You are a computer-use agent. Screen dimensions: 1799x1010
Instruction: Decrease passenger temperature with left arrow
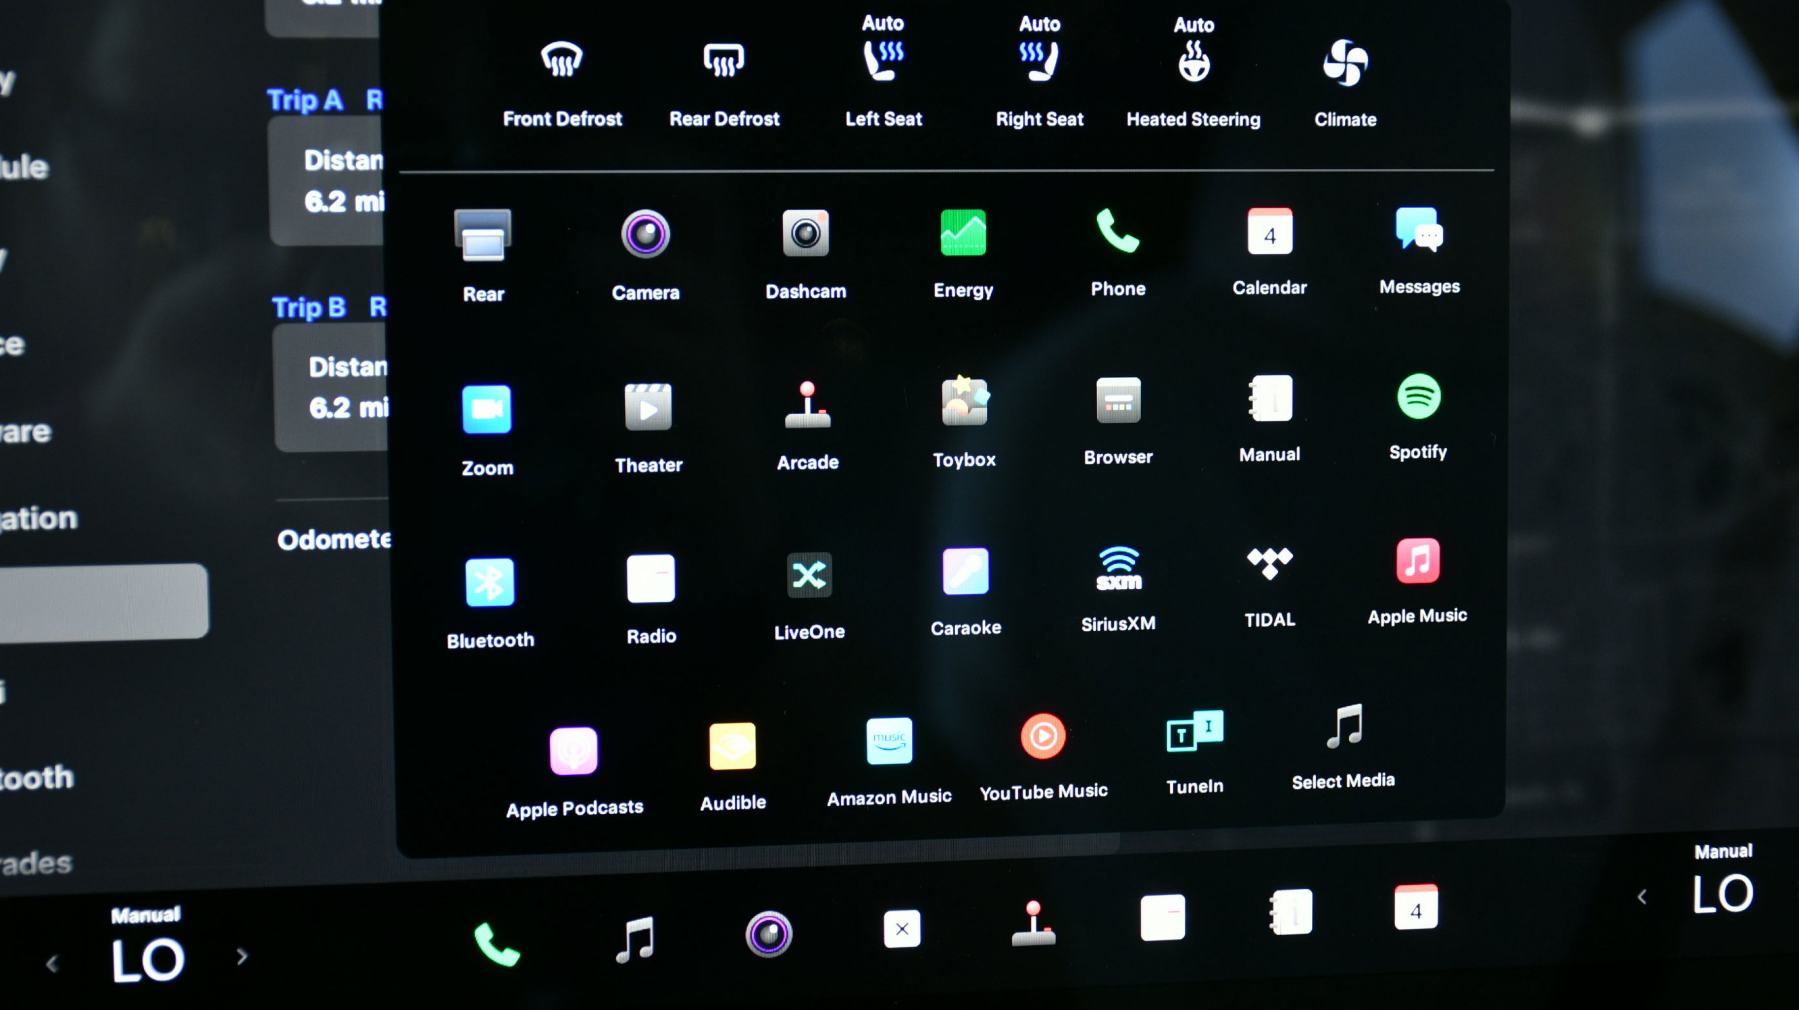tap(1642, 897)
